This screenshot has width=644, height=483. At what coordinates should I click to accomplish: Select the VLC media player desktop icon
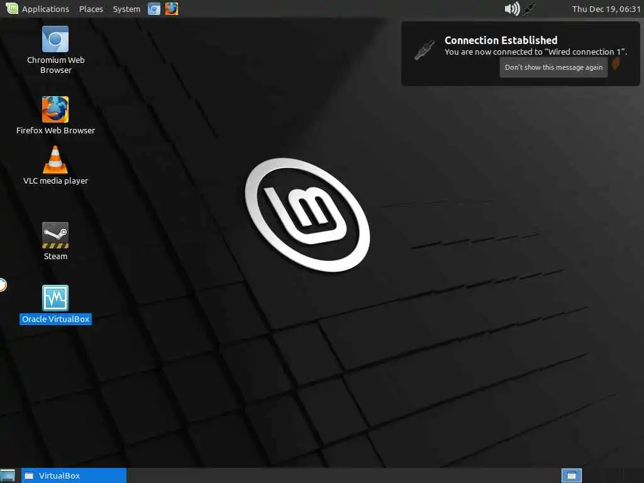(55, 159)
